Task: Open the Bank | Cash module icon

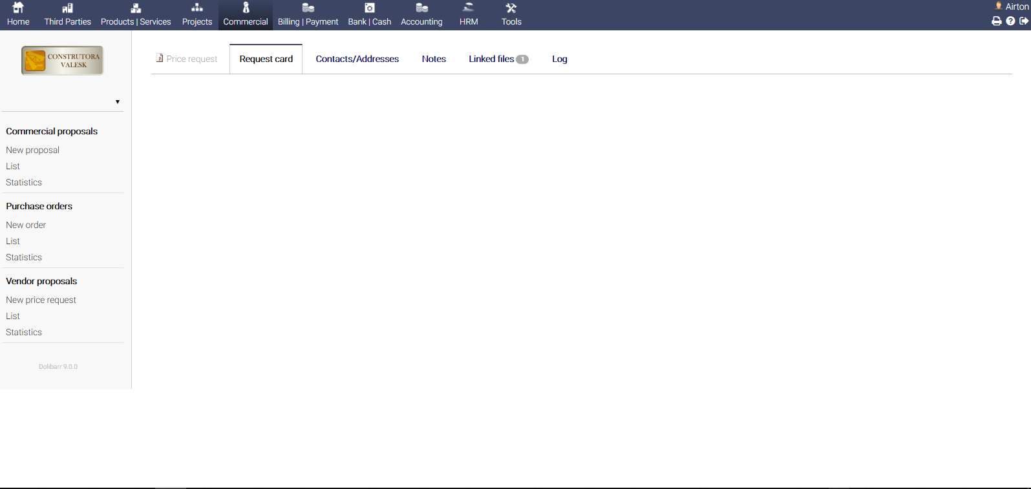Action: (369, 8)
